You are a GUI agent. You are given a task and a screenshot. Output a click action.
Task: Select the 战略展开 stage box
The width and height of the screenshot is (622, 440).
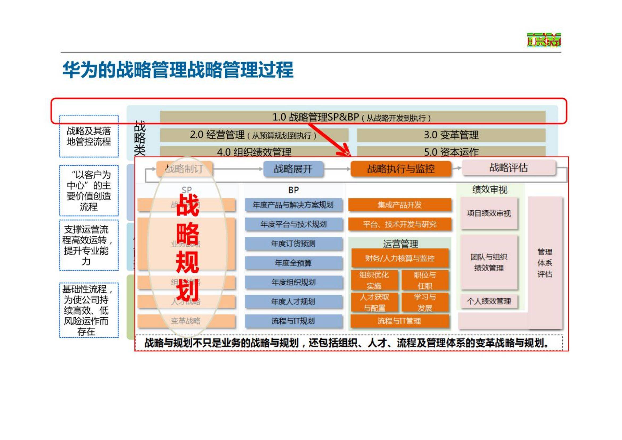pos(293,169)
